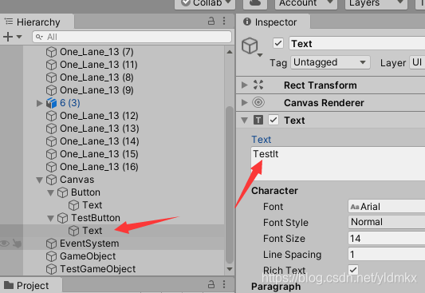Click the Hierarchy scroll up arrow
The image size is (425, 293).
pos(230,52)
